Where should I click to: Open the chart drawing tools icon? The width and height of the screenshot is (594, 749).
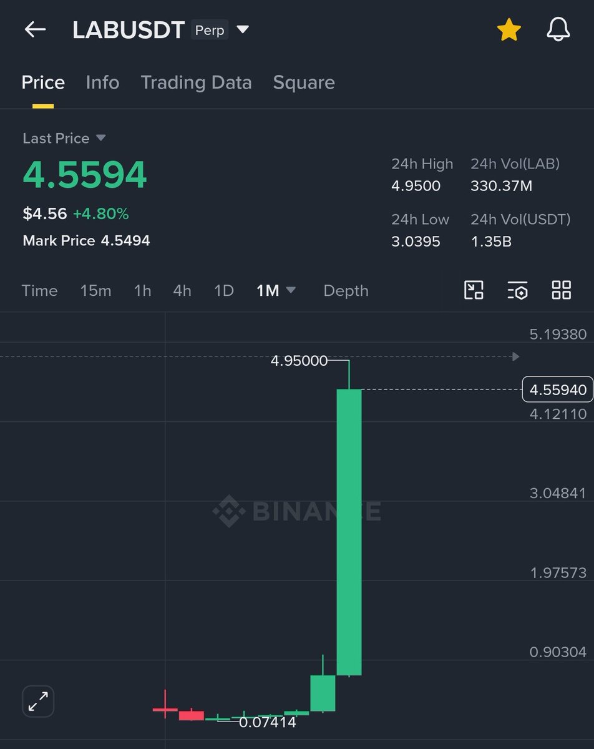pos(474,290)
